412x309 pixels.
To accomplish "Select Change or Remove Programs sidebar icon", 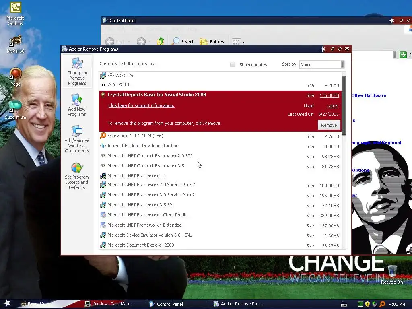I will click(77, 71).
